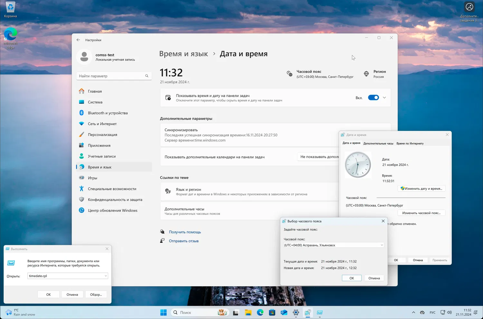Image resolution: width=483 pixels, height=319 pixels.
Task: Cancel the time zone selection dialog
Action: (x=374, y=278)
